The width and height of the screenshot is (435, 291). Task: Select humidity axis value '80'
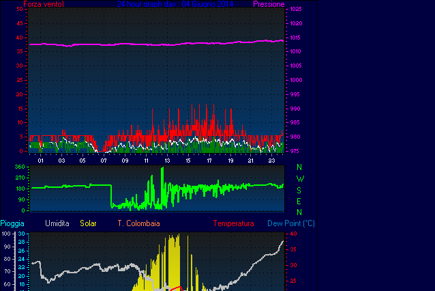7,259
